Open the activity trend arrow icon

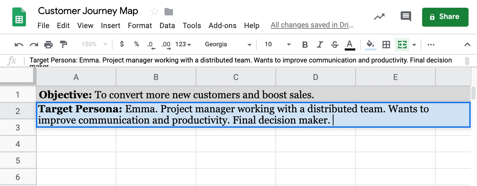(379, 16)
